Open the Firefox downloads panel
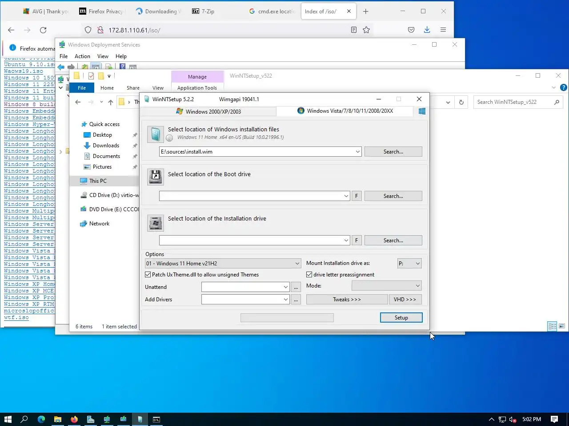The height and width of the screenshot is (426, 569). (427, 30)
